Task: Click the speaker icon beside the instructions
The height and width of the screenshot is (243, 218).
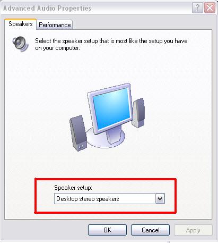Action: (20, 44)
